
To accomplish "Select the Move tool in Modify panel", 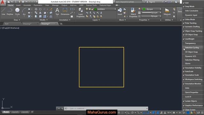I will tap(36, 9).
